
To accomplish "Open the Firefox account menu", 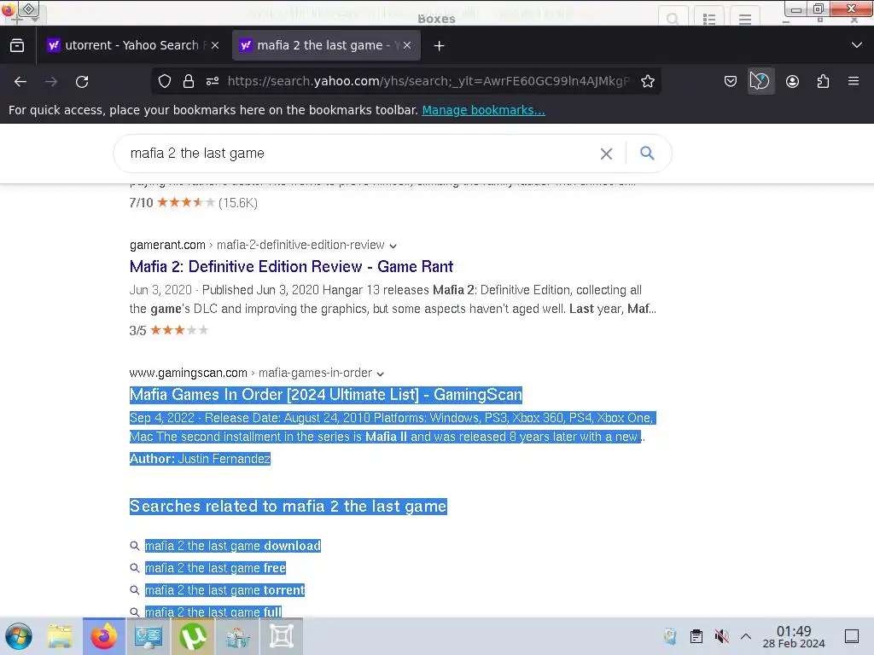I will tap(792, 81).
